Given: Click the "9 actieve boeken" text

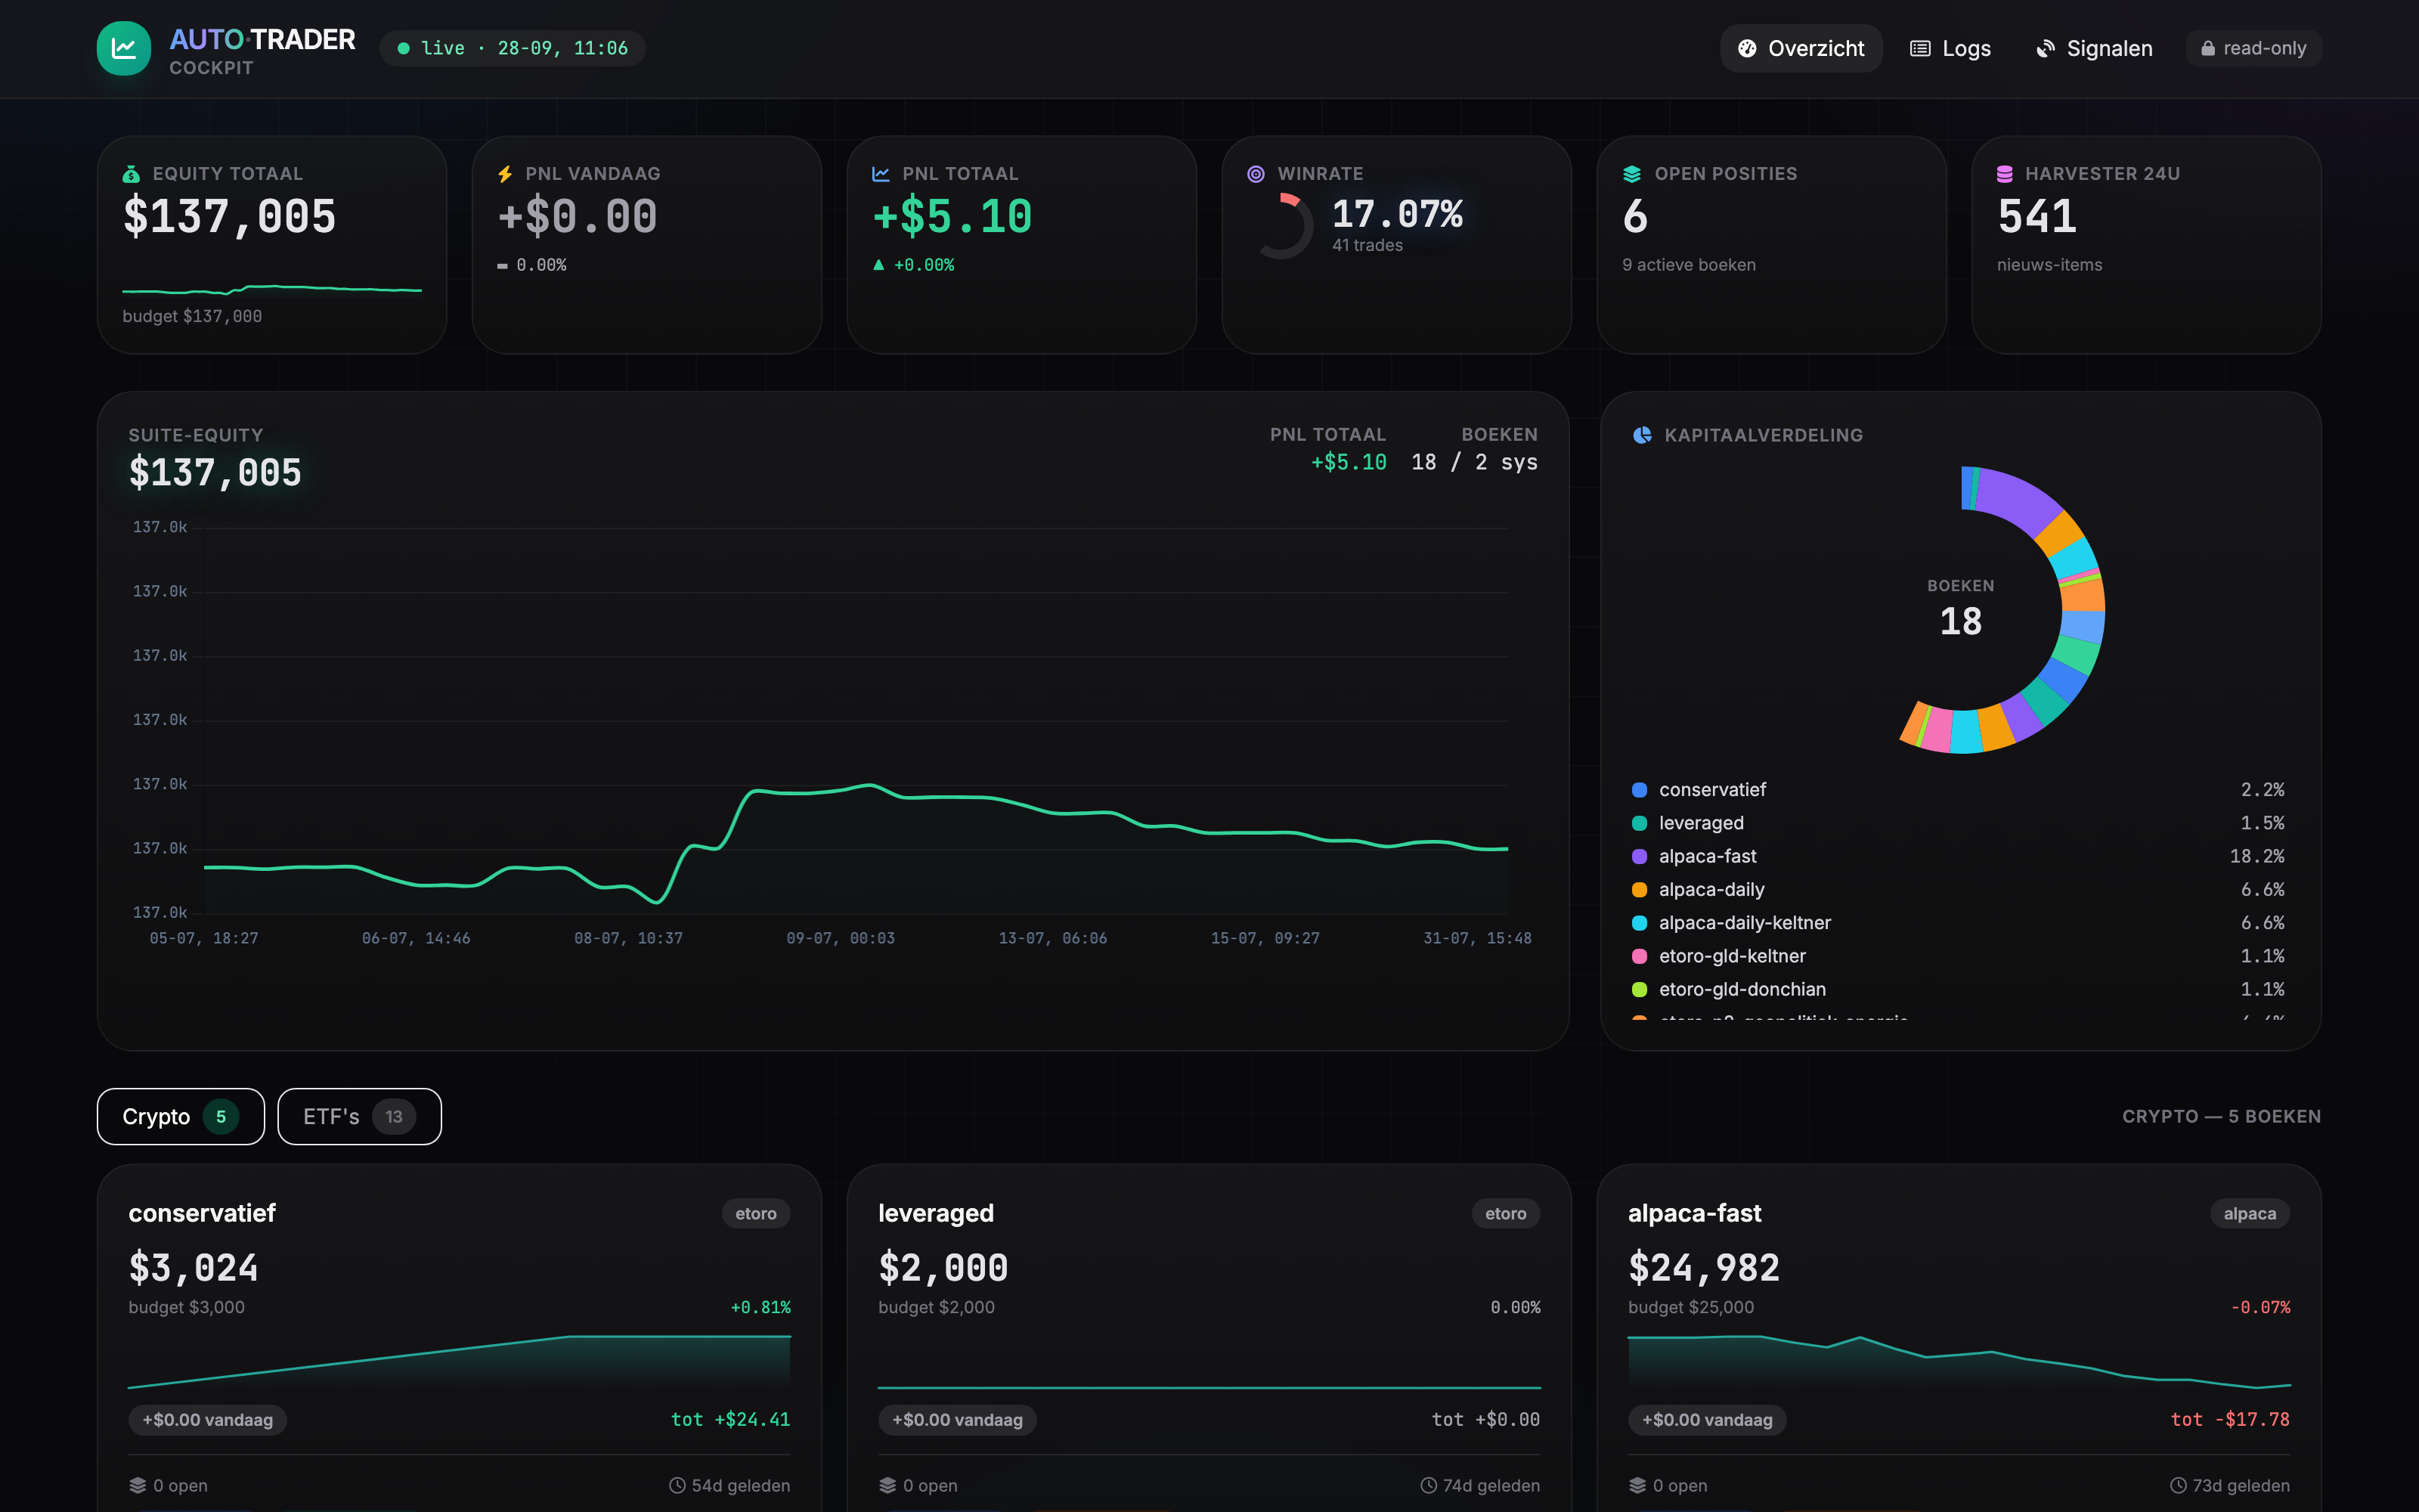Looking at the screenshot, I should 1690,265.
